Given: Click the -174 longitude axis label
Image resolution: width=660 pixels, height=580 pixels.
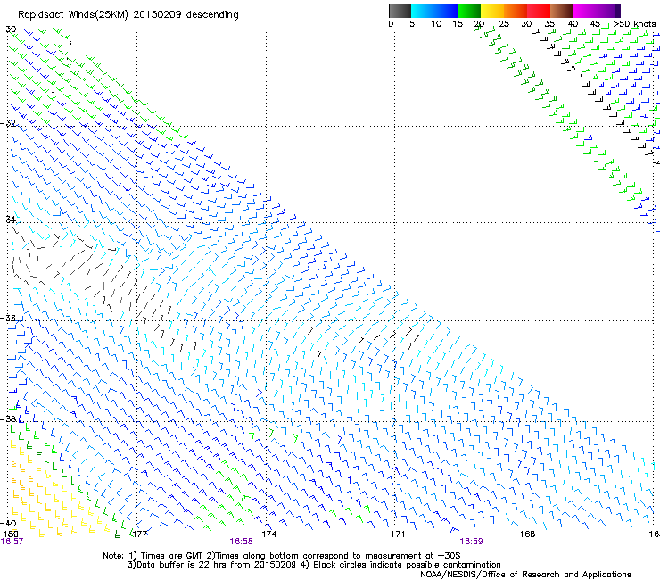Looking at the screenshot, I should click(x=266, y=534).
